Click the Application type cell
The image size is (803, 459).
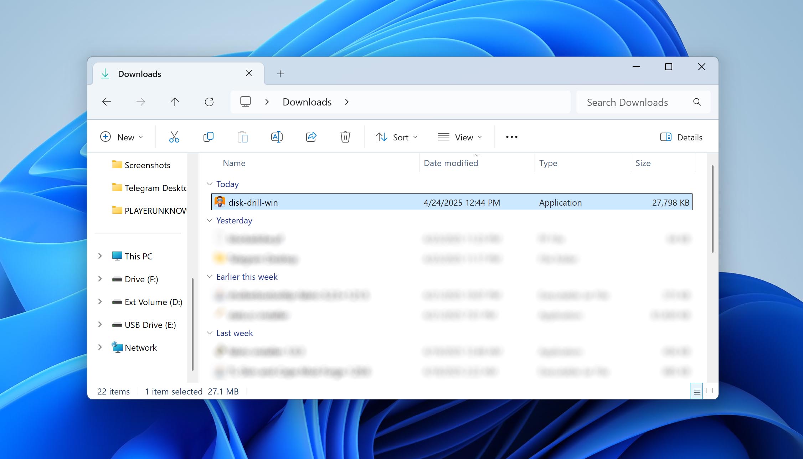click(x=560, y=202)
